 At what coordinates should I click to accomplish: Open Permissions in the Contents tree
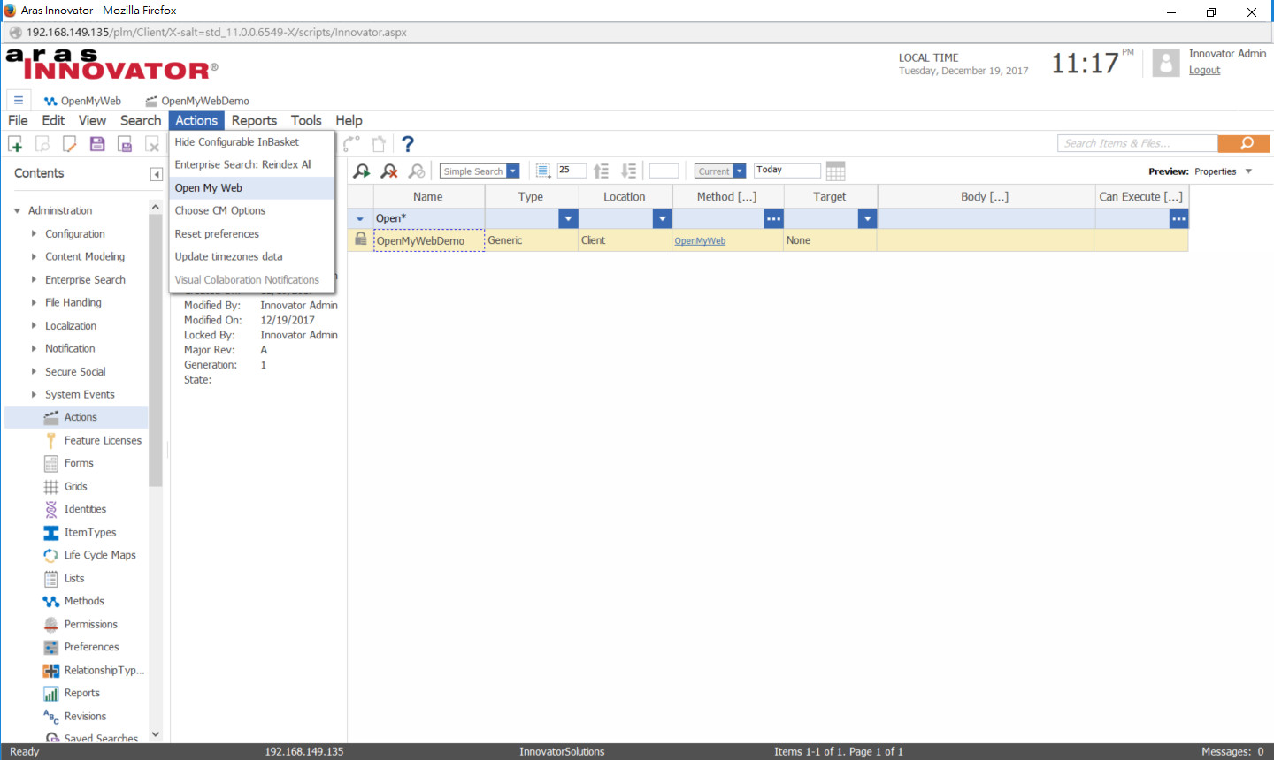90,624
